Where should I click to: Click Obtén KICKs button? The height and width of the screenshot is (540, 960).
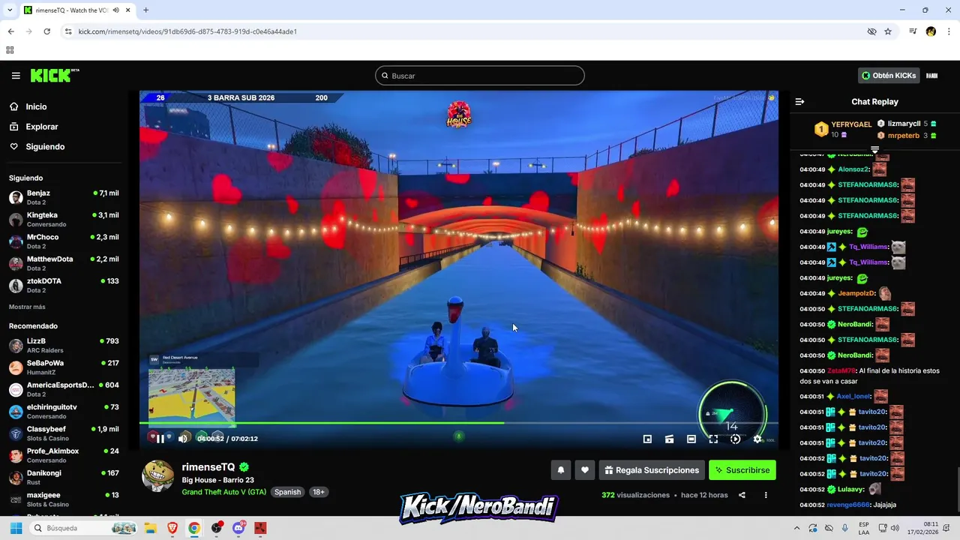coord(889,76)
